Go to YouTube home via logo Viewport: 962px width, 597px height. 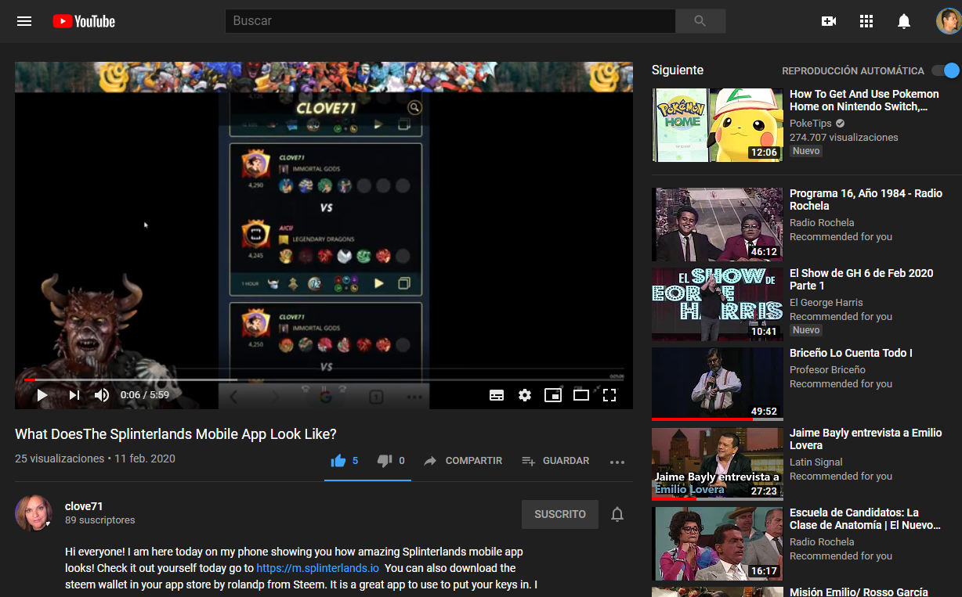(x=84, y=21)
